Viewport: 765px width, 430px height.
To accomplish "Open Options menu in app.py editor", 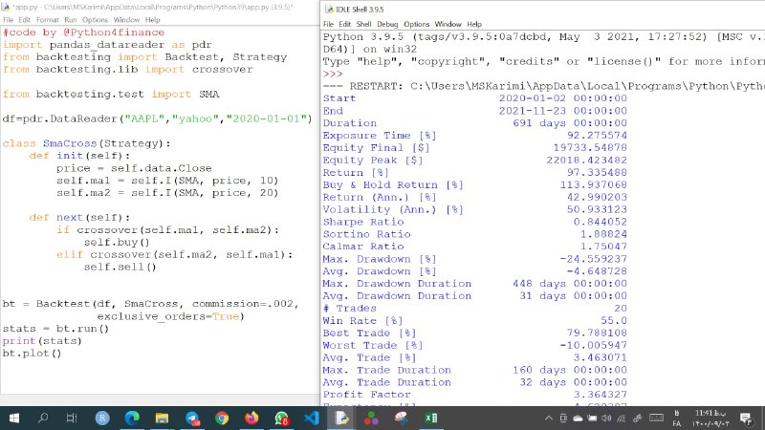I will pyautogui.click(x=95, y=20).
